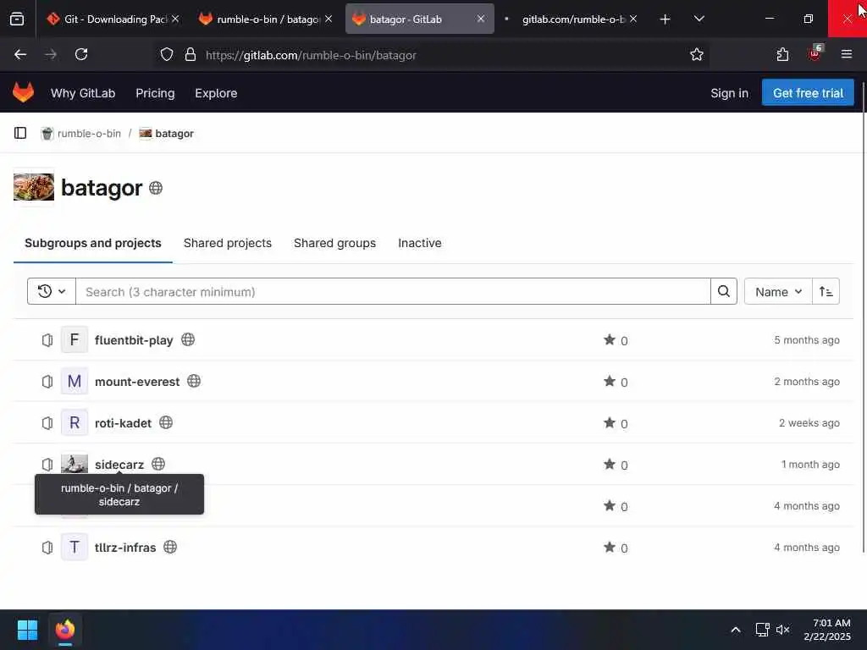Click globe icon beside fluentbit-play
The height and width of the screenshot is (650, 867).
point(188,339)
